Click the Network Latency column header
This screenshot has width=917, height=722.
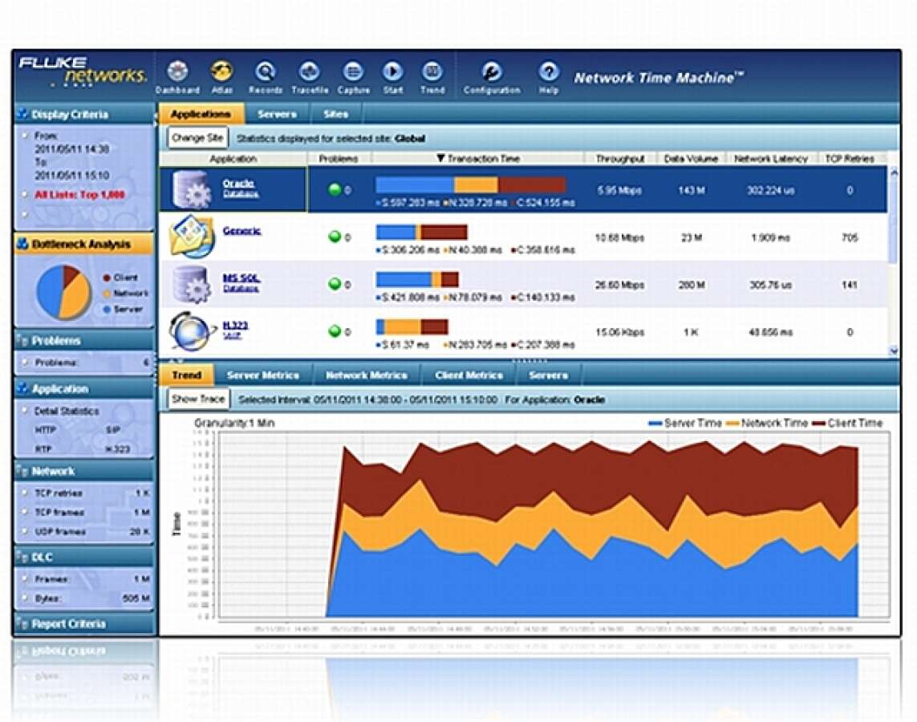coord(771,158)
